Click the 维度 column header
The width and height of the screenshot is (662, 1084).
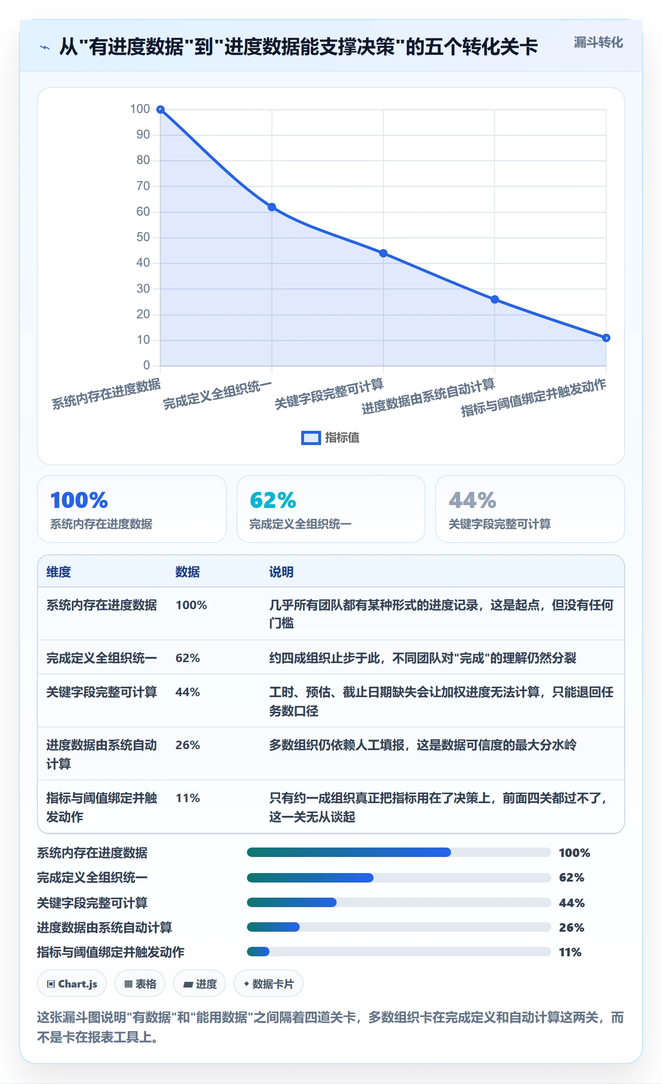click(x=59, y=572)
